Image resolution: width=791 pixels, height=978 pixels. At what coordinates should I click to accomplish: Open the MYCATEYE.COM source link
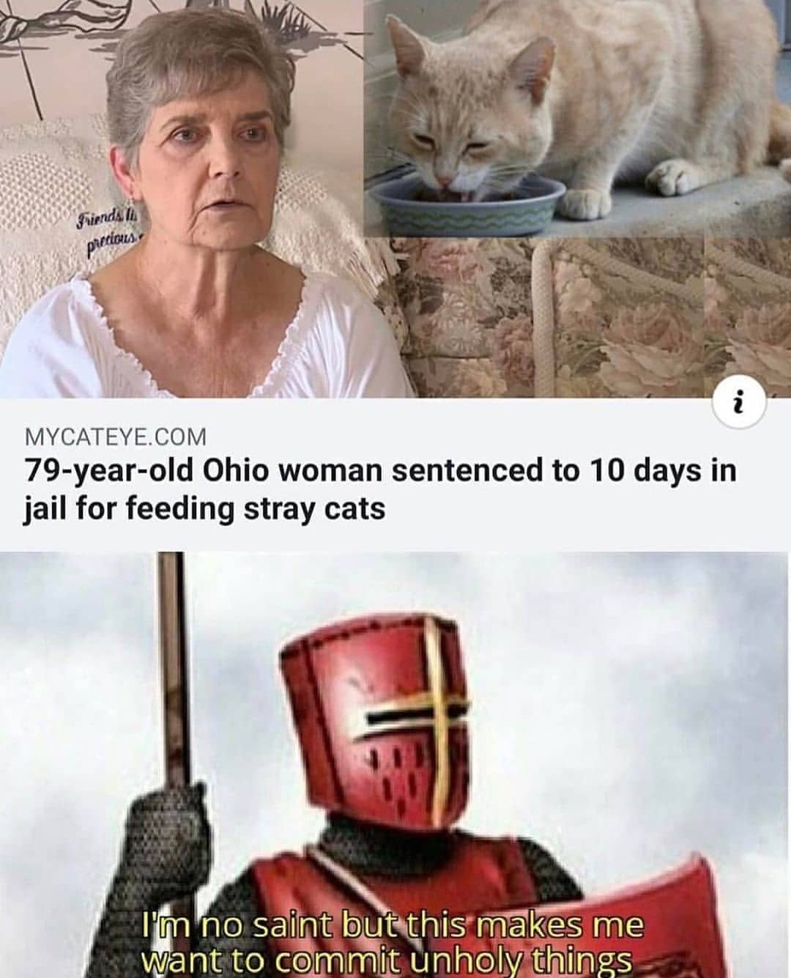116,437
